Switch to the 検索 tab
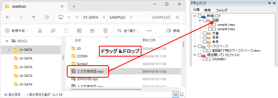Screen dimensions: 278x98 click(207, 10)
